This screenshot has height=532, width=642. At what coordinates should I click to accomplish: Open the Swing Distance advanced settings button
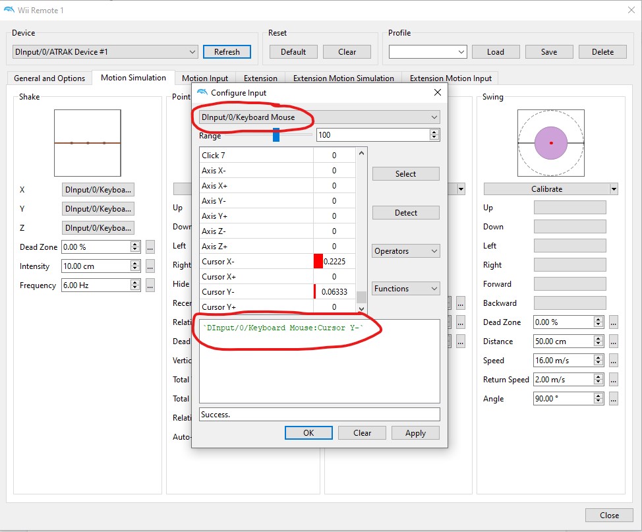(x=614, y=341)
